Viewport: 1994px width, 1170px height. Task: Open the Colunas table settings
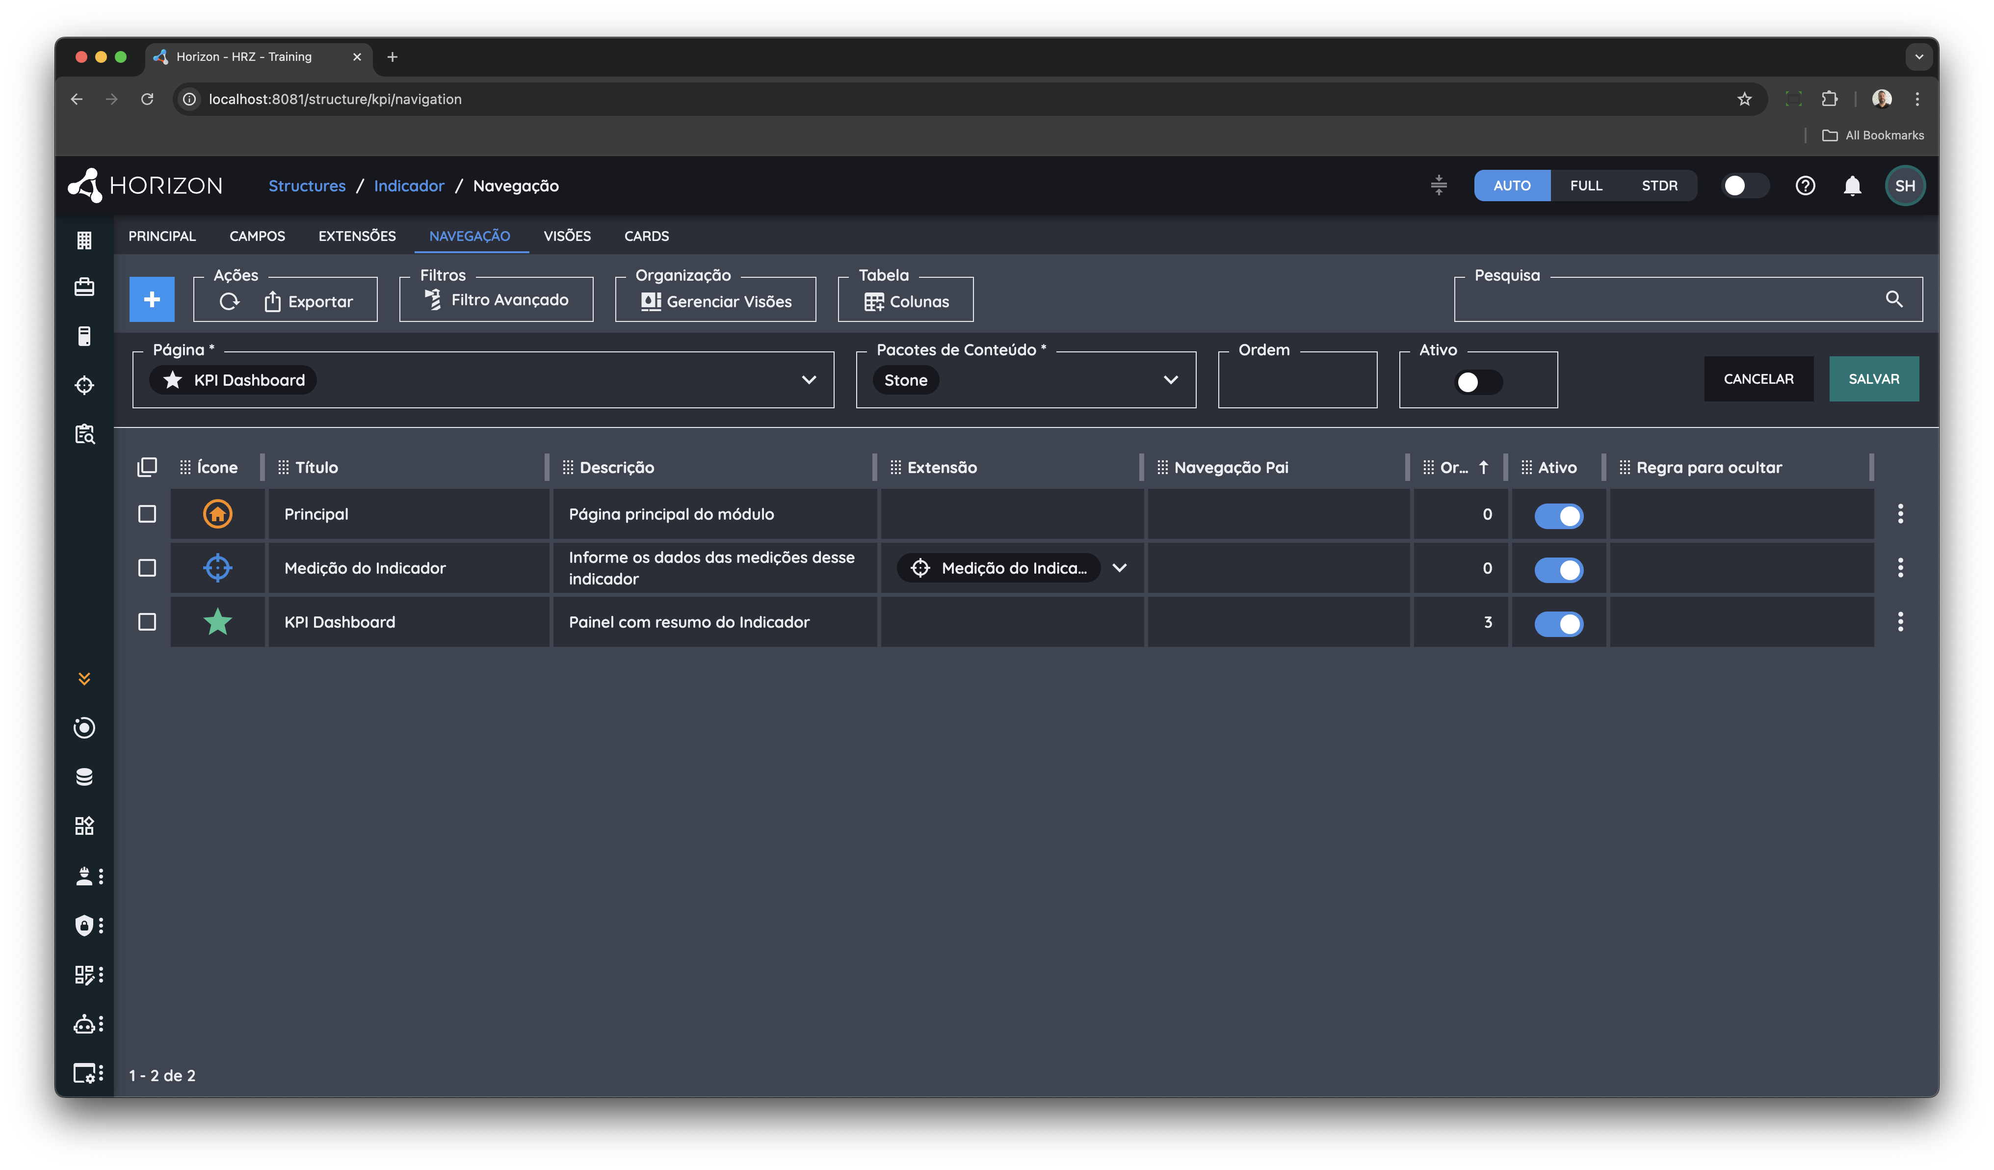click(906, 302)
